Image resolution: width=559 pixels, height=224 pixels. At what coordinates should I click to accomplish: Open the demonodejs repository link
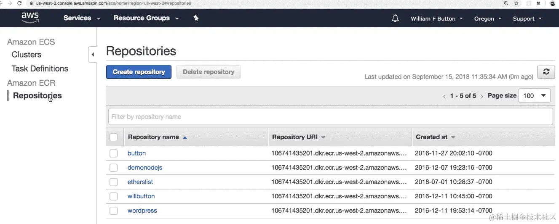click(145, 168)
